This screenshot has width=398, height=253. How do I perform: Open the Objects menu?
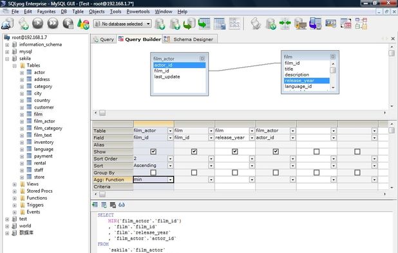[x=97, y=12]
